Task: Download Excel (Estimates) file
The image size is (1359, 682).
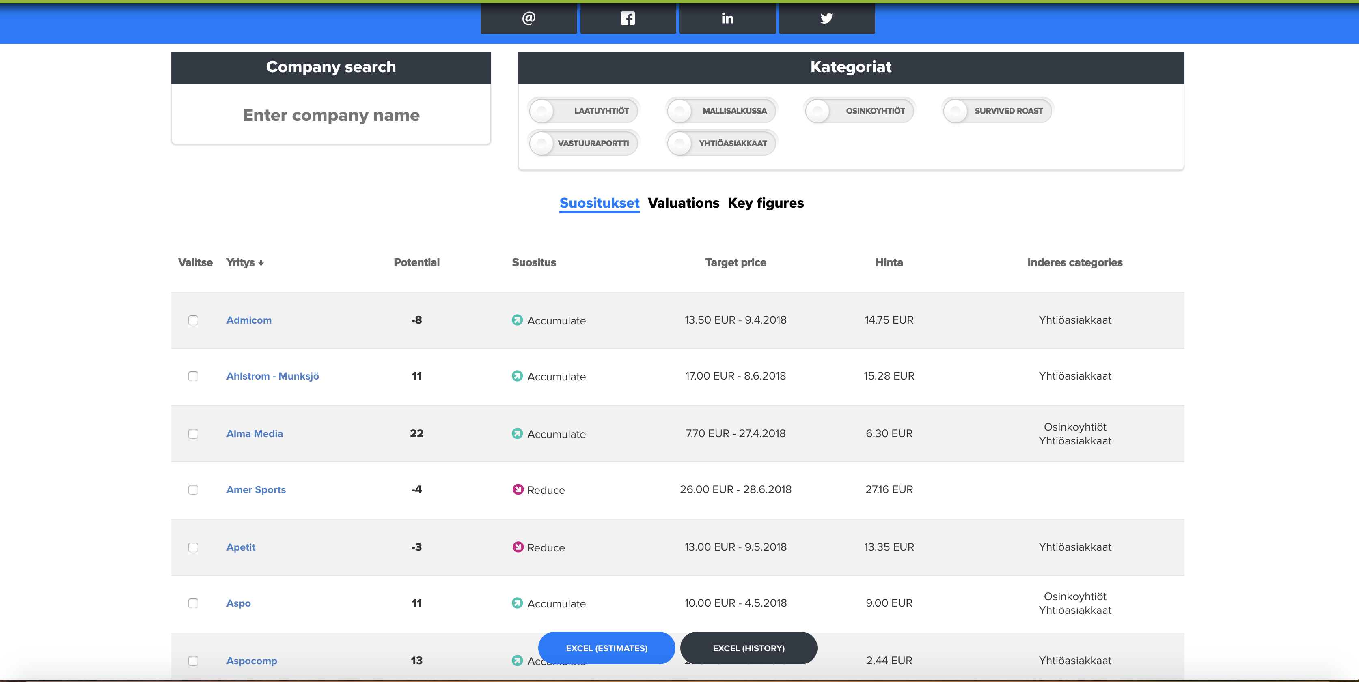Action: point(606,648)
